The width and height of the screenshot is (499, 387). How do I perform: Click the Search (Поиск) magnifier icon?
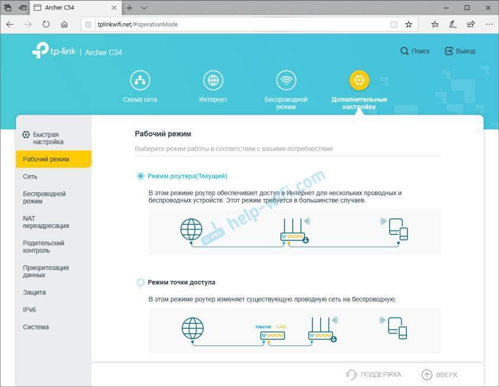pos(404,51)
